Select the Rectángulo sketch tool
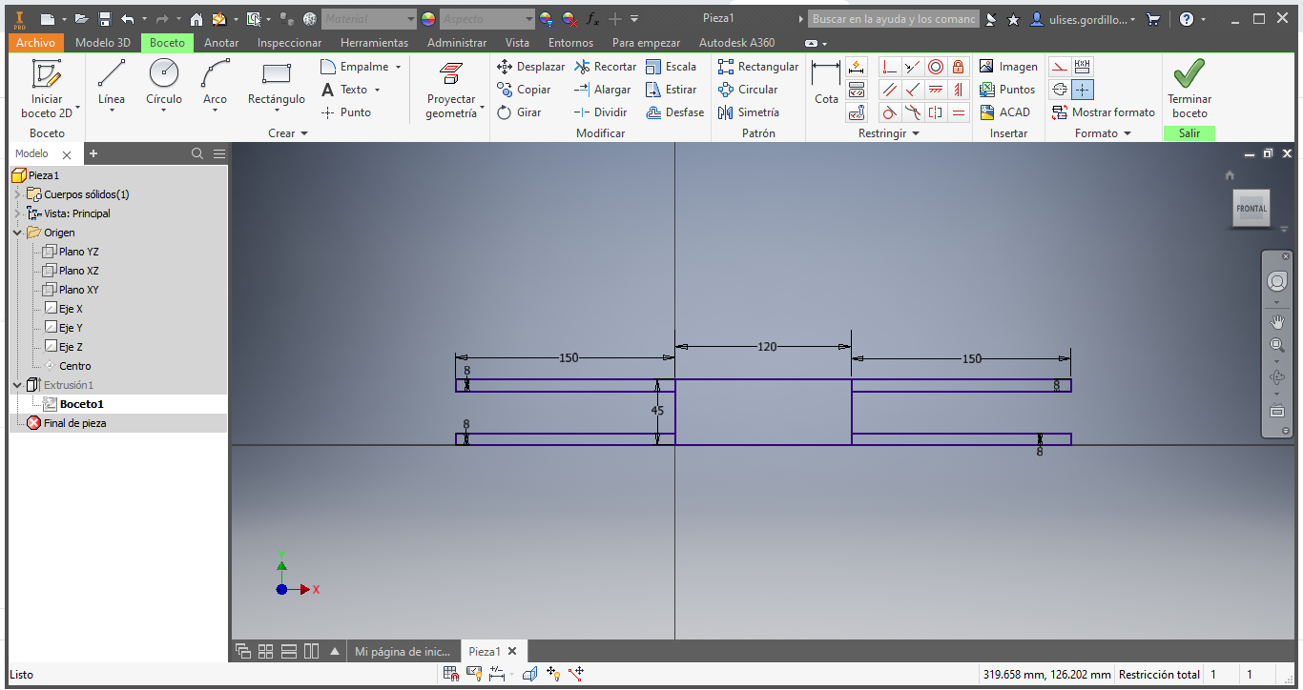This screenshot has height=690, width=1303. click(277, 85)
